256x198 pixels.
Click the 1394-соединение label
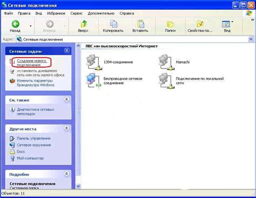tap(118, 62)
